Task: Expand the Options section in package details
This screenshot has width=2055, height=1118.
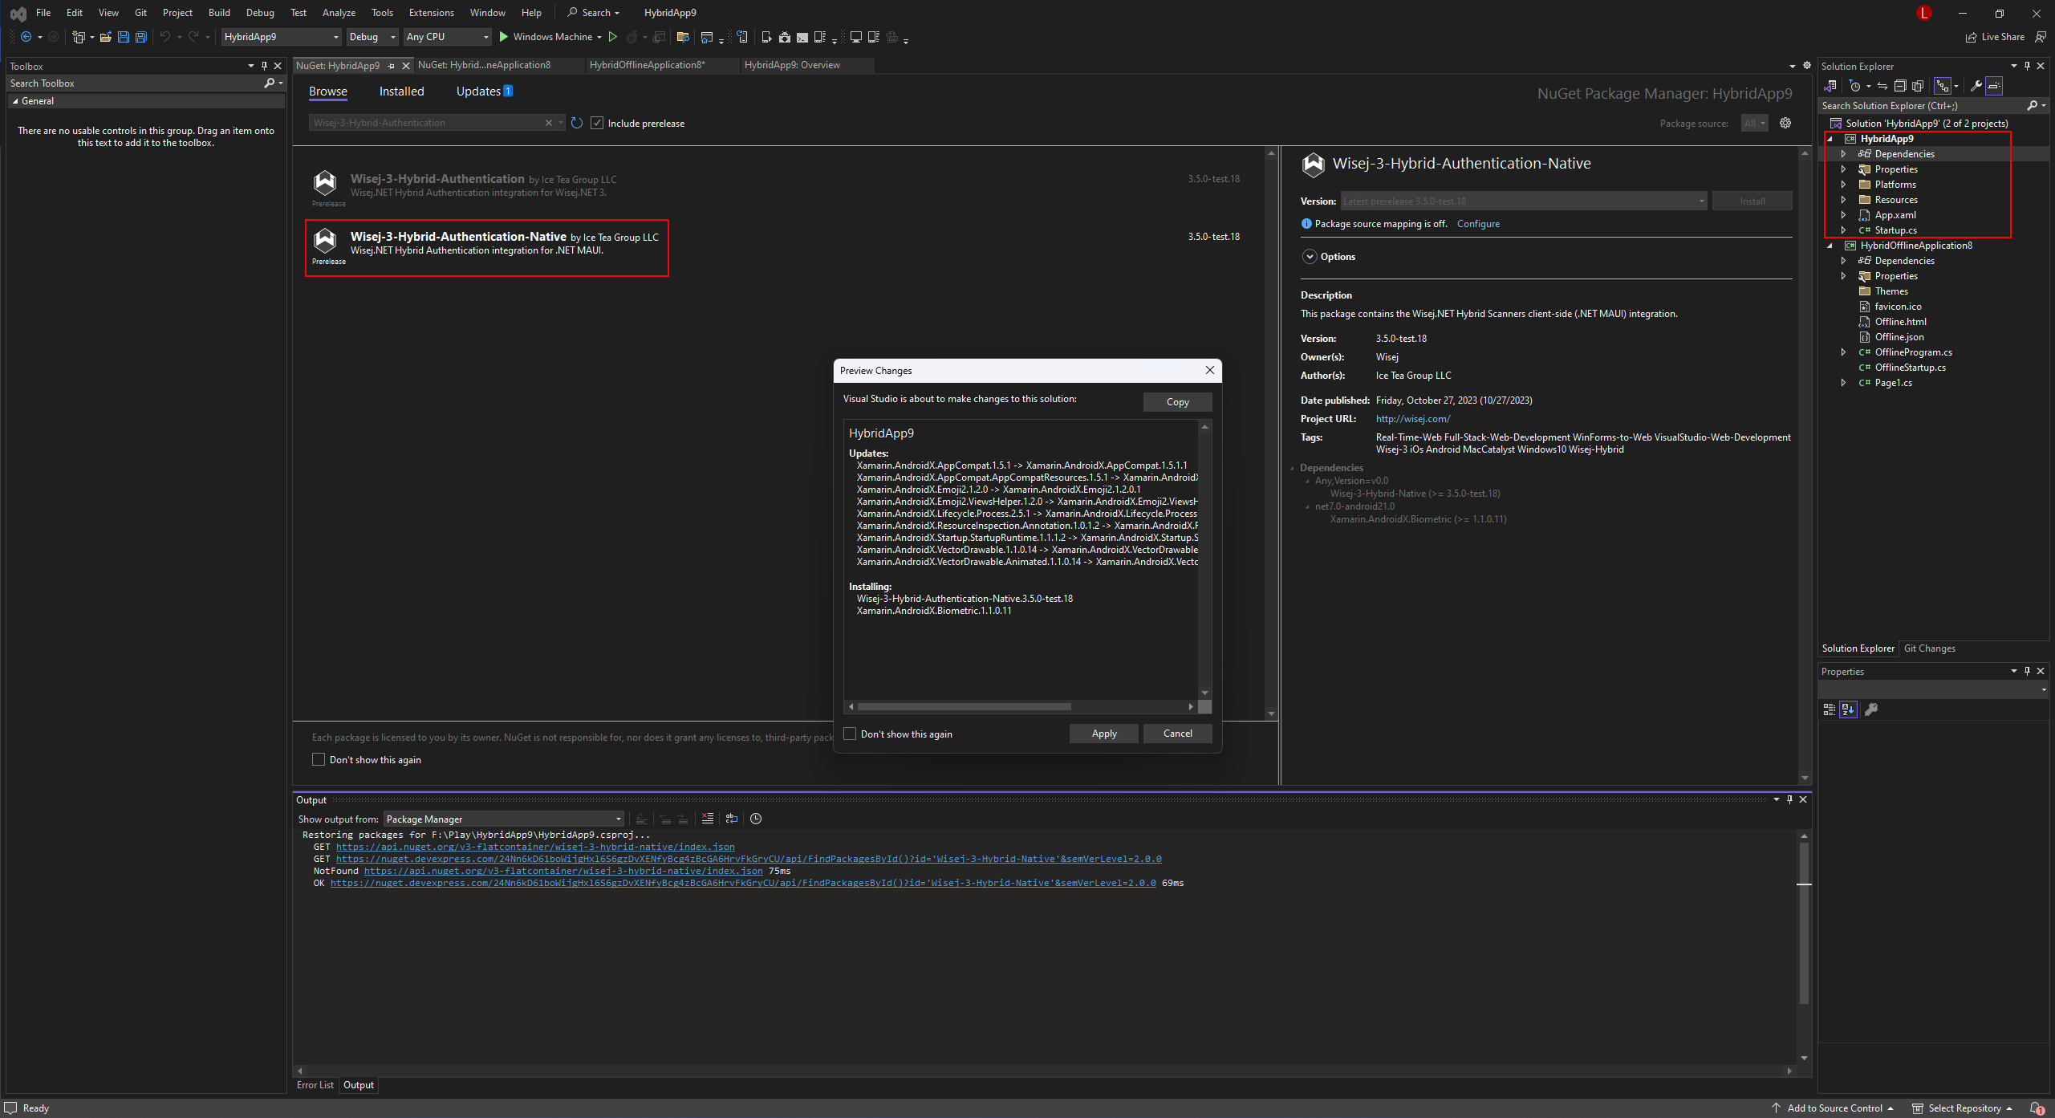Action: pos(1310,257)
